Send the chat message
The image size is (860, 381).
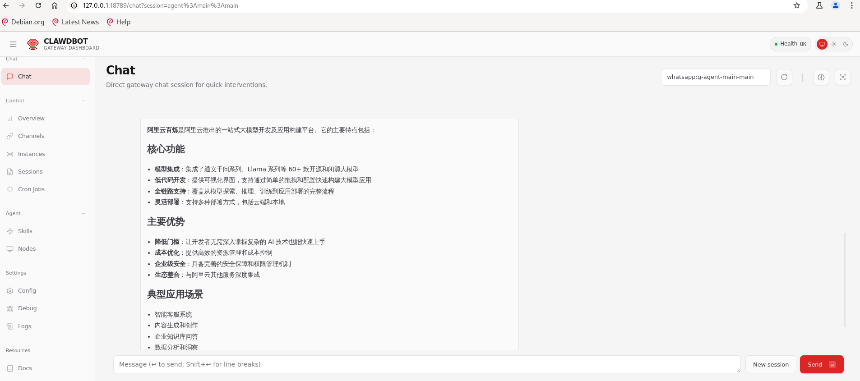822,364
